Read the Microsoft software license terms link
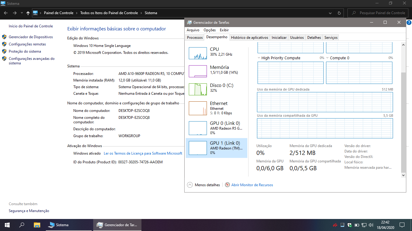 point(143,153)
